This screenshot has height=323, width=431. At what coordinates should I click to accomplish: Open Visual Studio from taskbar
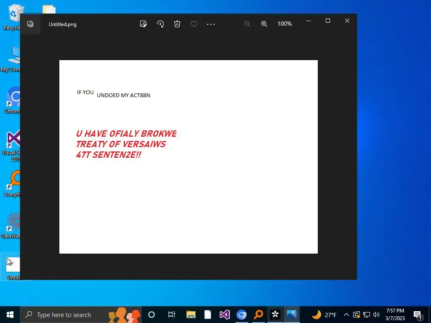pyautogui.click(x=225, y=315)
